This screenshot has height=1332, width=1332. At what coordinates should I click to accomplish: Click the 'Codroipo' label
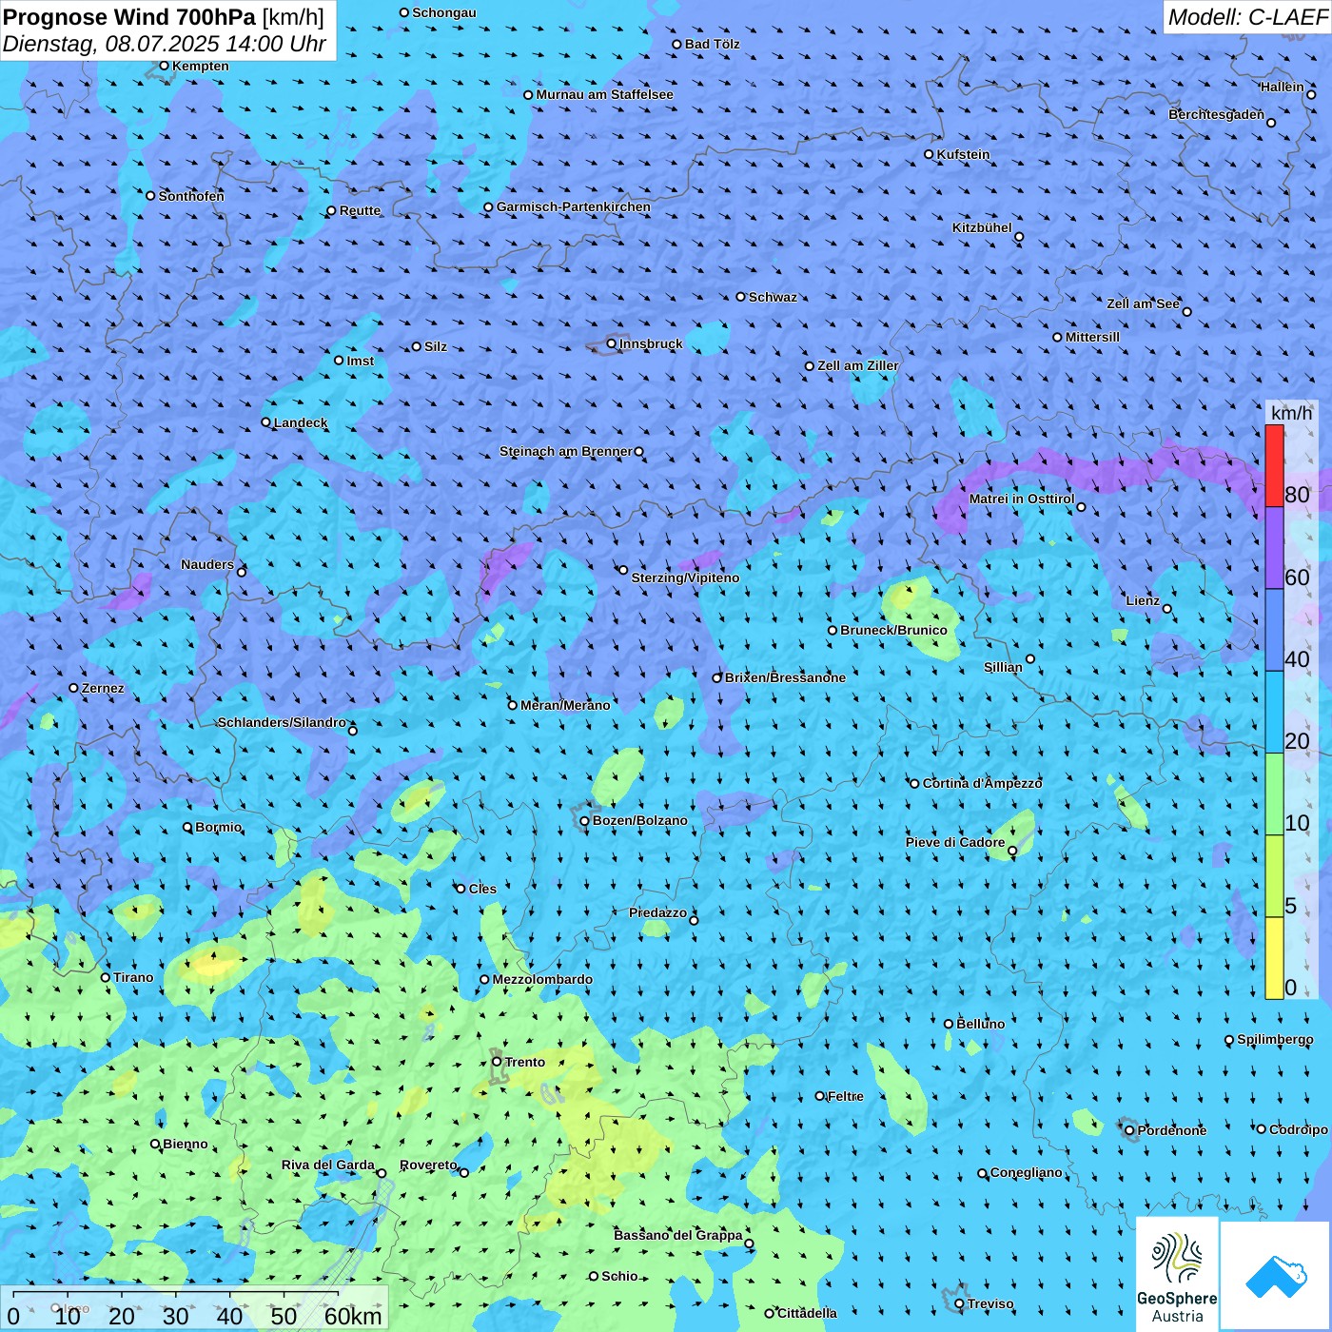pyautogui.click(x=1299, y=1129)
